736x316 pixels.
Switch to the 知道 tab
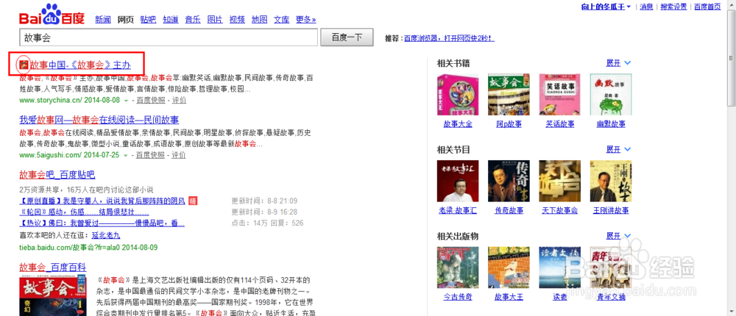coord(171,20)
